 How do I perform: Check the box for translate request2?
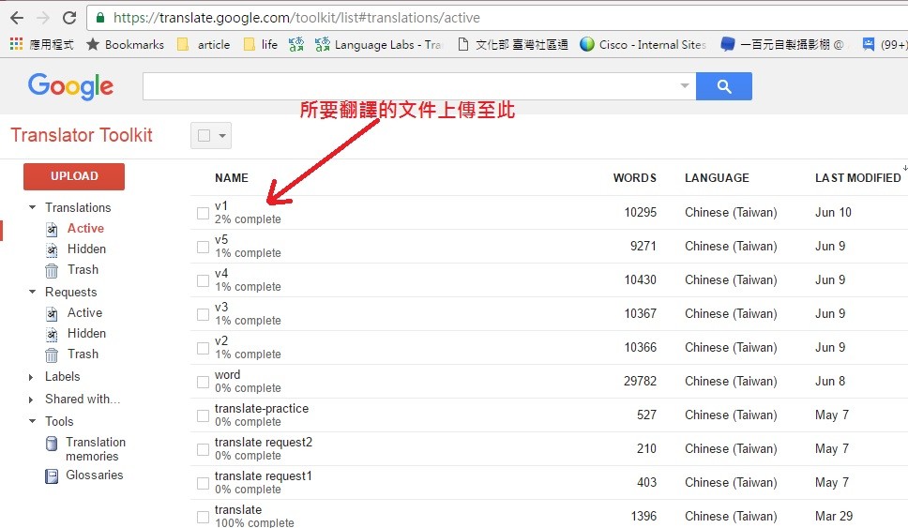(203, 449)
